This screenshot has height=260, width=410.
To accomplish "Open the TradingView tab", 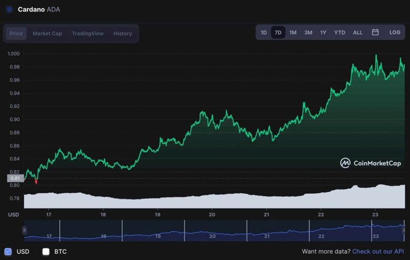I will coord(88,34).
